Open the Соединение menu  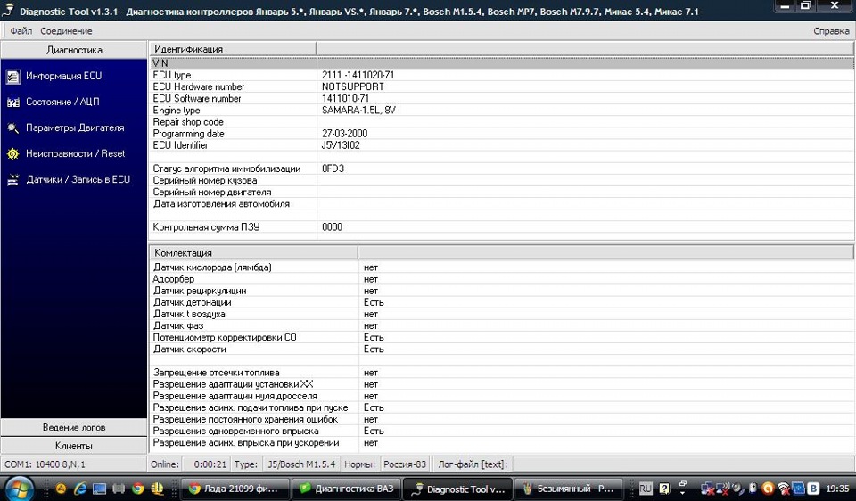(66, 31)
